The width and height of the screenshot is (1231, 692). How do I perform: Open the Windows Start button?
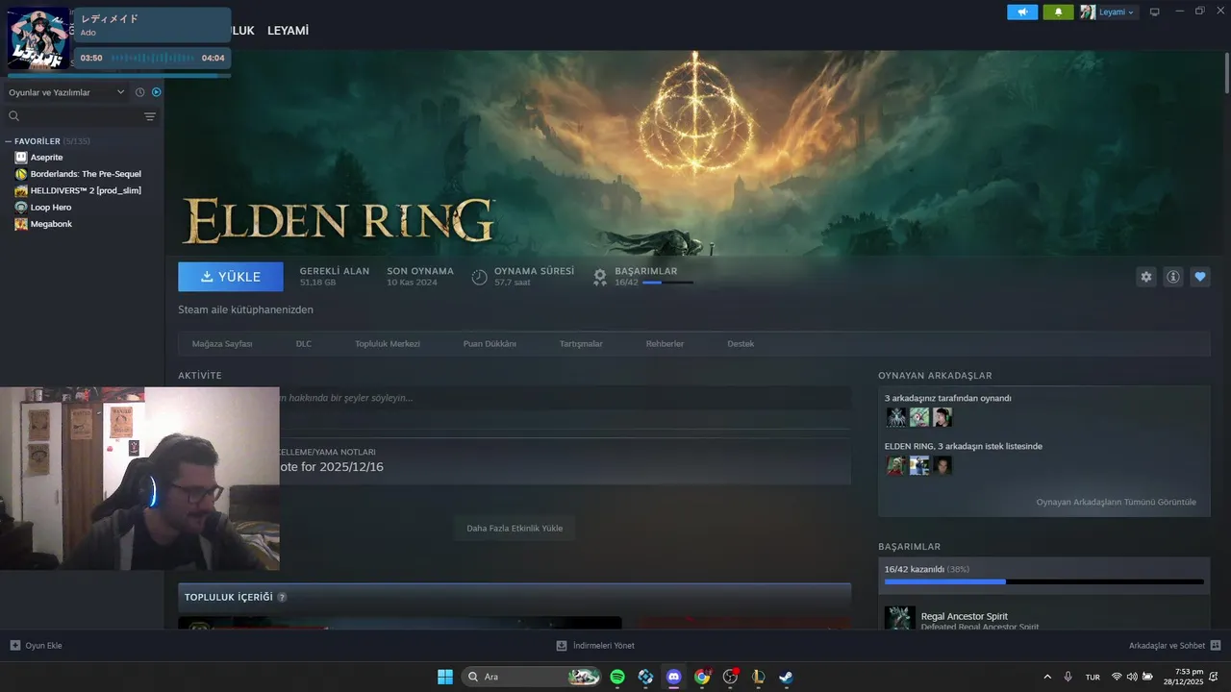tap(445, 677)
